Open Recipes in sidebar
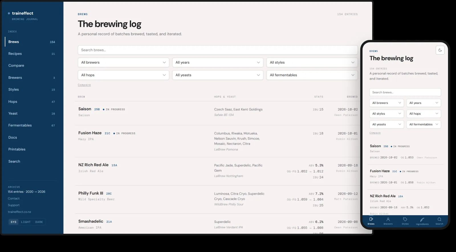The image size is (456, 252). point(31,54)
